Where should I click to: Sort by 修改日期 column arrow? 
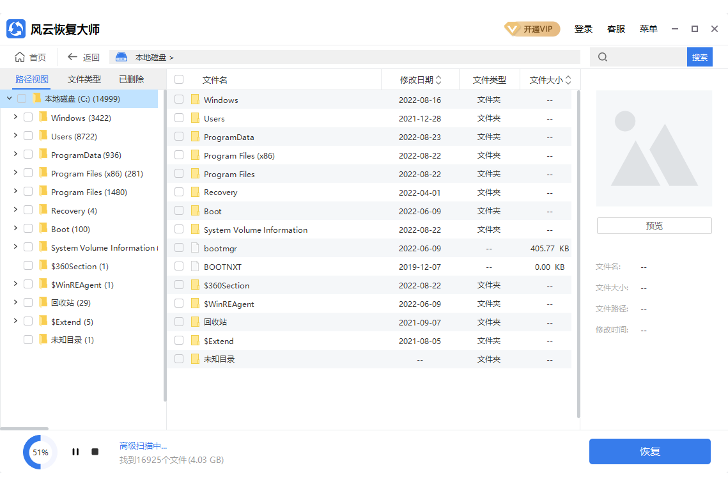(x=438, y=80)
